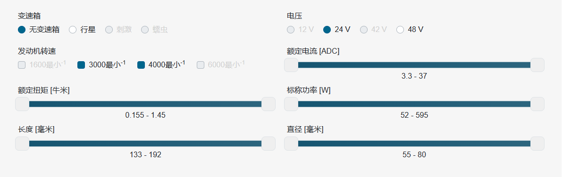Click the right handle of 额定电流 slider
Viewport: 562px width, 177px height.
[x=537, y=64]
